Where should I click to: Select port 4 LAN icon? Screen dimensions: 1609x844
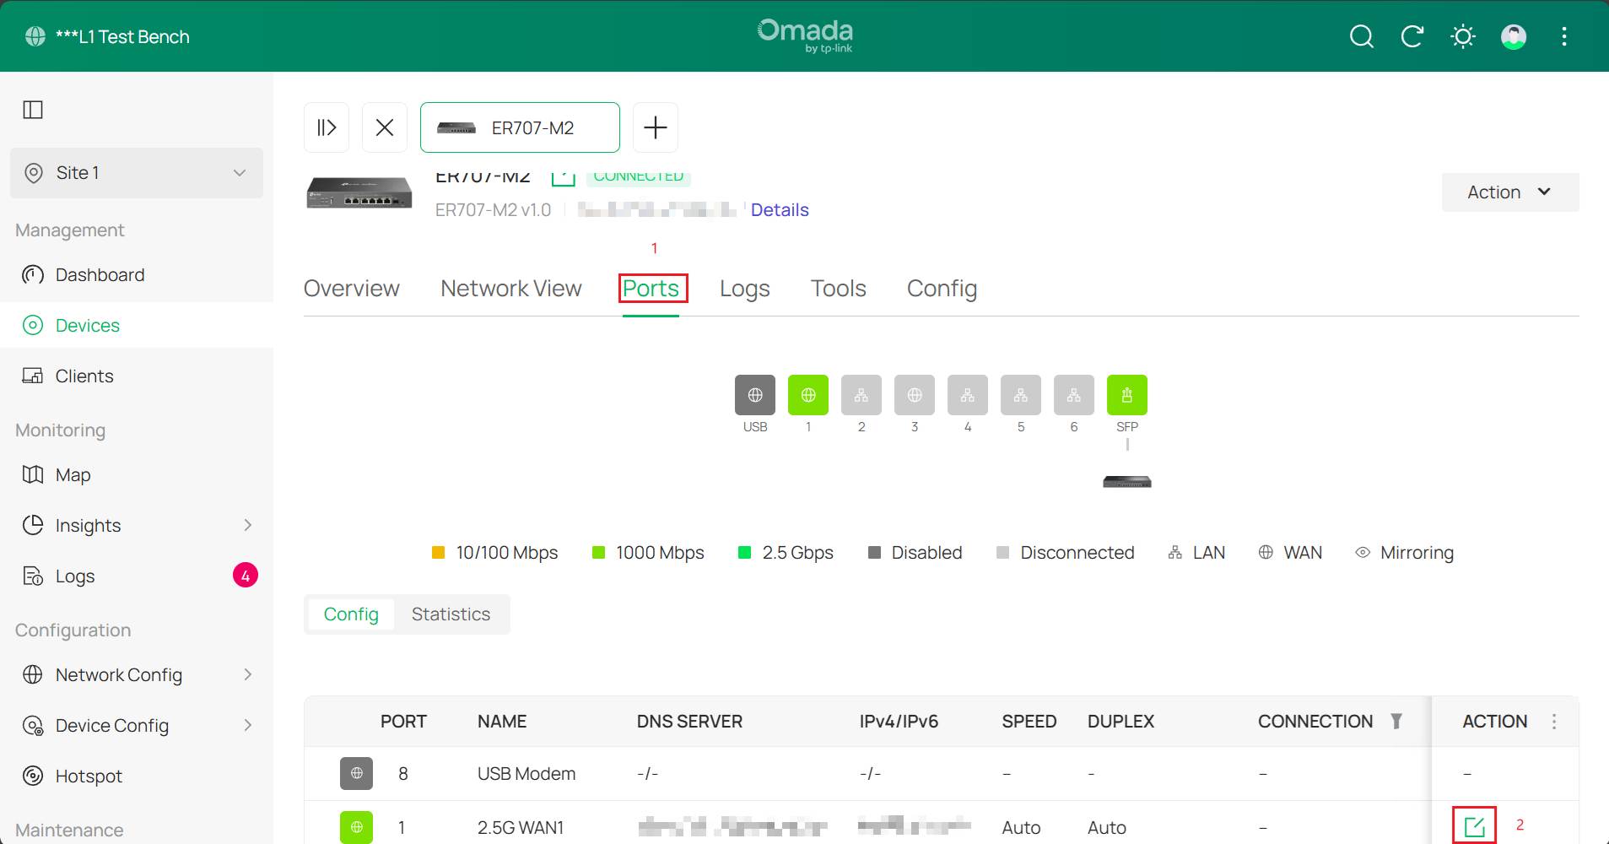coord(968,395)
